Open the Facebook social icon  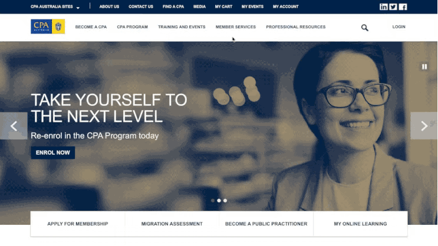click(403, 6)
